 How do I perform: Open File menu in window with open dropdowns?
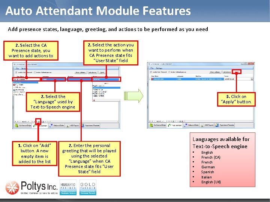pos(17,68)
